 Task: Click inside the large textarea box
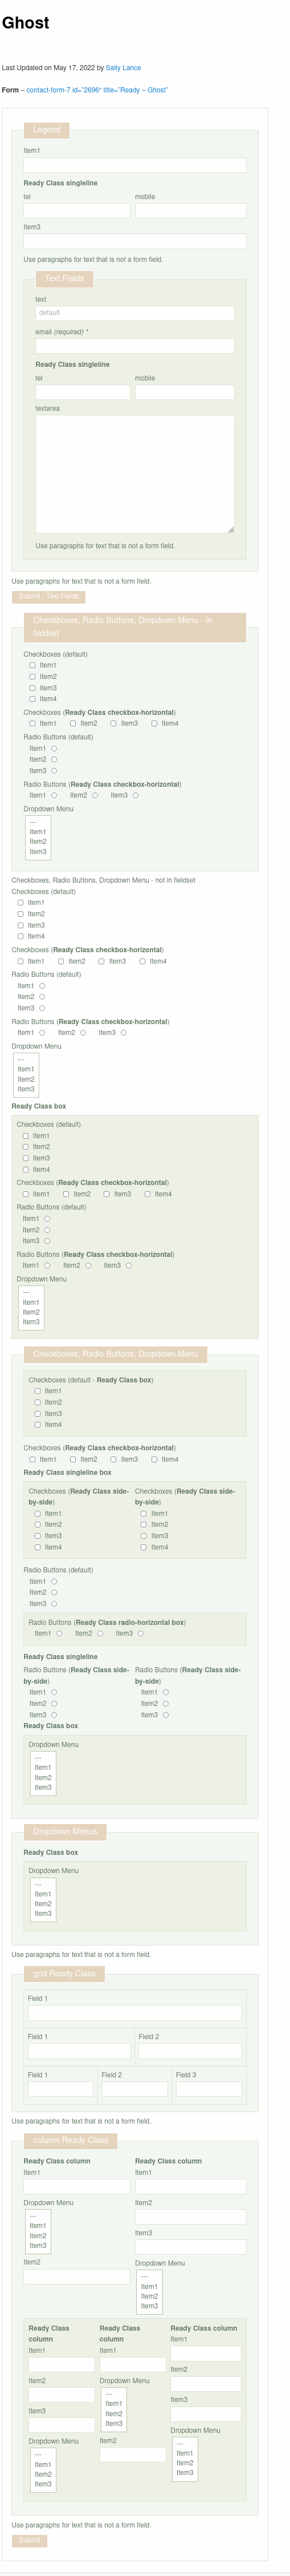coord(135,474)
